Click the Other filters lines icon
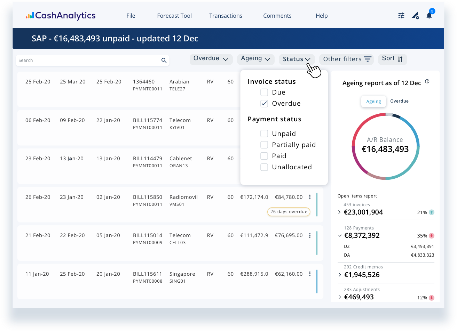Image resolution: width=457 pixels, height=331 pixels. [x=368, y=59]
